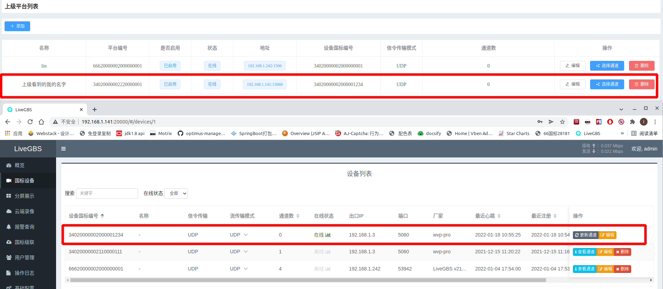The height and width of the screenshot is (289, 663).
Task: Click the online status chart icon for 34020000002000001234
Action: (328, 235)
